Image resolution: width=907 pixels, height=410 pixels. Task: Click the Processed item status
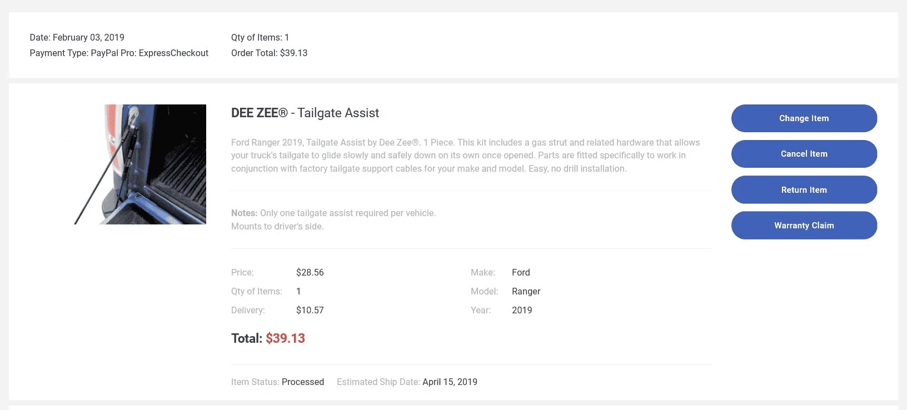[x=303, y=382]
